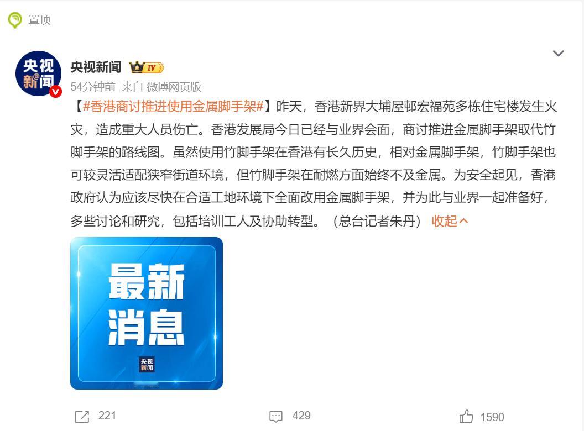This screenshot has width=584, height=431.
Task: Click the small 央视新闻 logo inside image
Action: (147, 364)
